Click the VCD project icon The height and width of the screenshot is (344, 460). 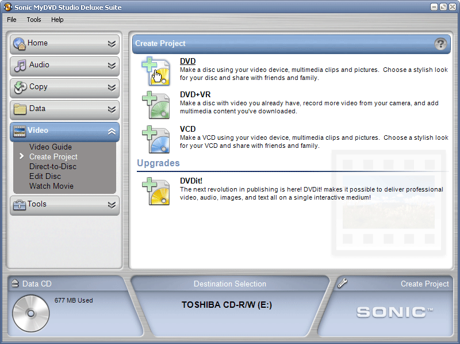pos(156,139)
